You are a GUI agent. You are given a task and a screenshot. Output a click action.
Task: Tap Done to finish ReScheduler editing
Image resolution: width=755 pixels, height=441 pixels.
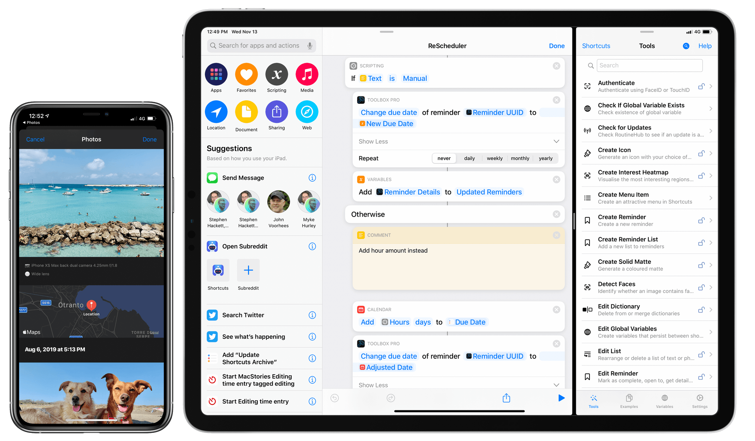tap(557, 46)
